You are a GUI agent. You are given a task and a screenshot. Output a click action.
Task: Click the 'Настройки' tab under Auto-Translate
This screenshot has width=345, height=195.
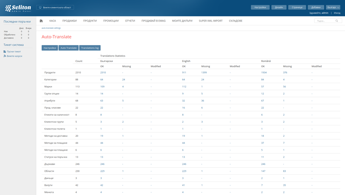coord(50,48)
